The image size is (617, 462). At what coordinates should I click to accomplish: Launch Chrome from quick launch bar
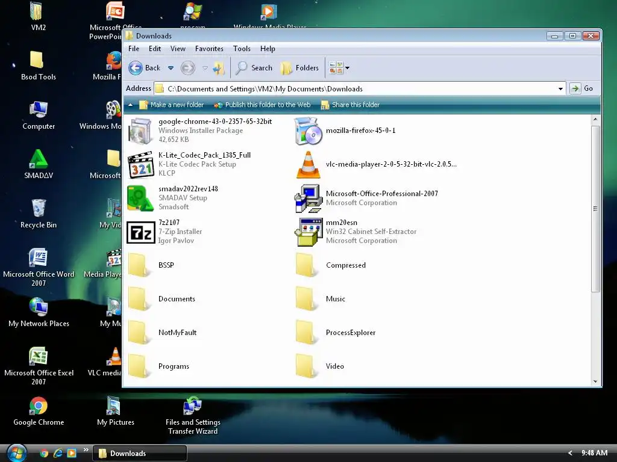click(44, 454)
